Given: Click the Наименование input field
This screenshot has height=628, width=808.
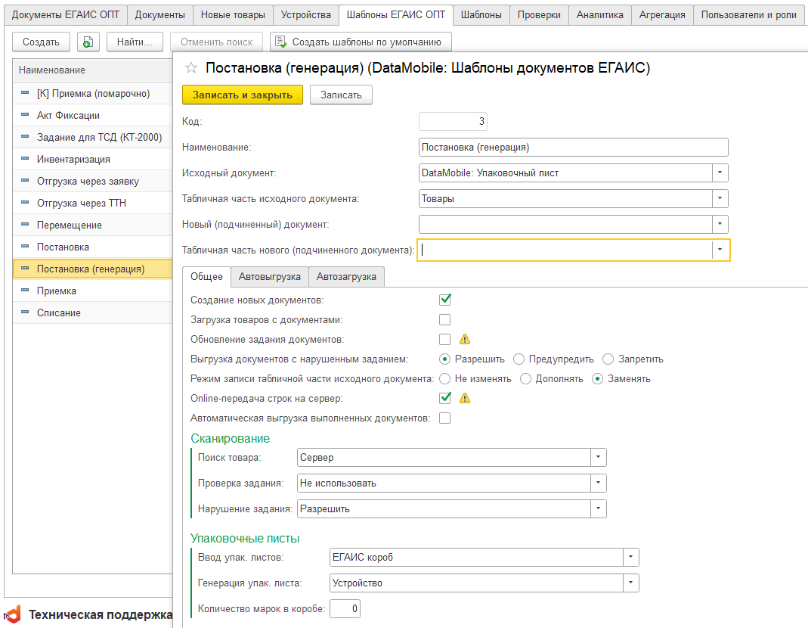Looking at the screenshot, I should coord(574,147).
